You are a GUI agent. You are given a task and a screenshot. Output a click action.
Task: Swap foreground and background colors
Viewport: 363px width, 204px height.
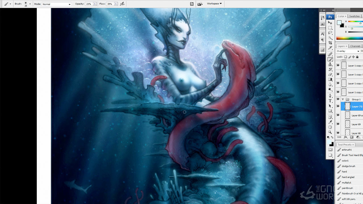(332, 137)
